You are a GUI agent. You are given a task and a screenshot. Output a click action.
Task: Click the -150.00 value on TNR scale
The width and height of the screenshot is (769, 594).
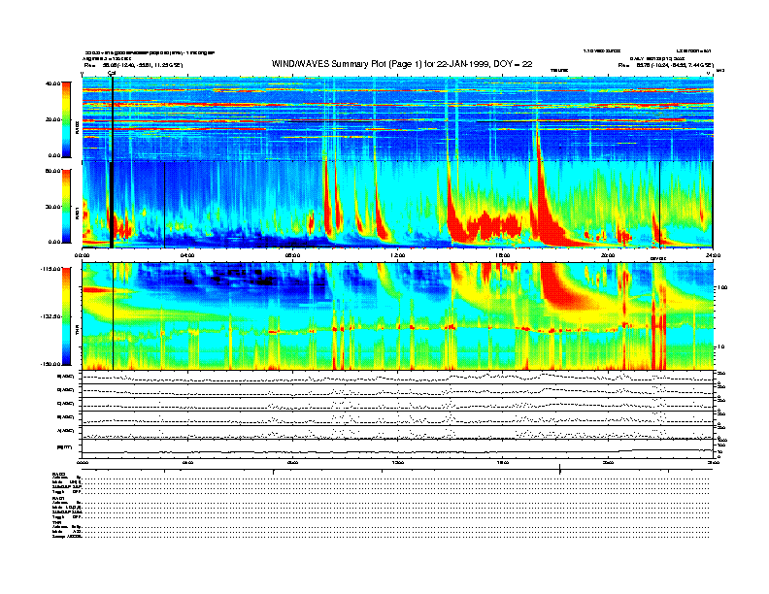[x=50, y=364]
